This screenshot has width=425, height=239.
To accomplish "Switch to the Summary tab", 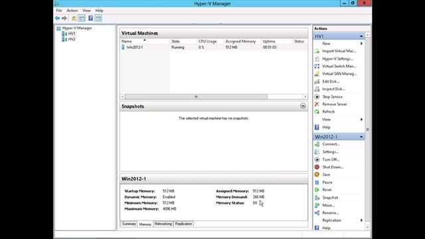I will 129,224.
